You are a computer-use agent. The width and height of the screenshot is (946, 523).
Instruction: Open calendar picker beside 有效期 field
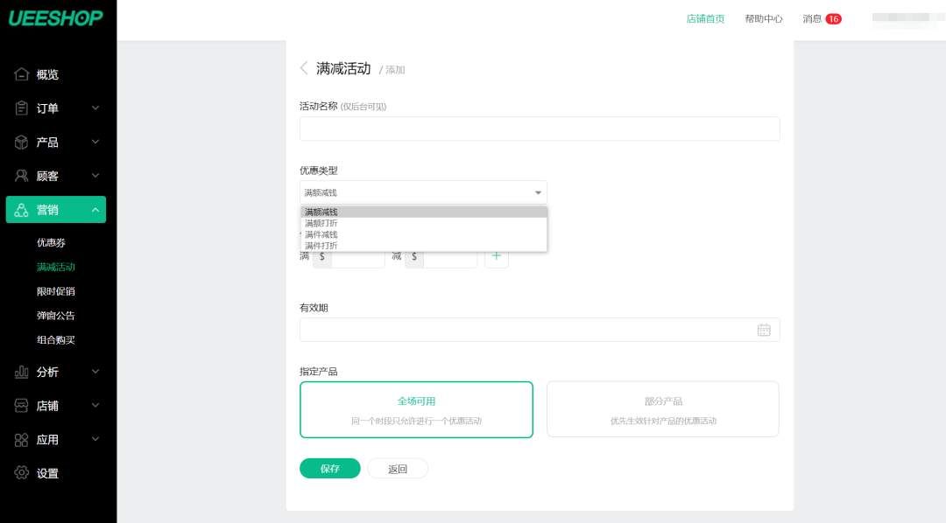point(763,329)
